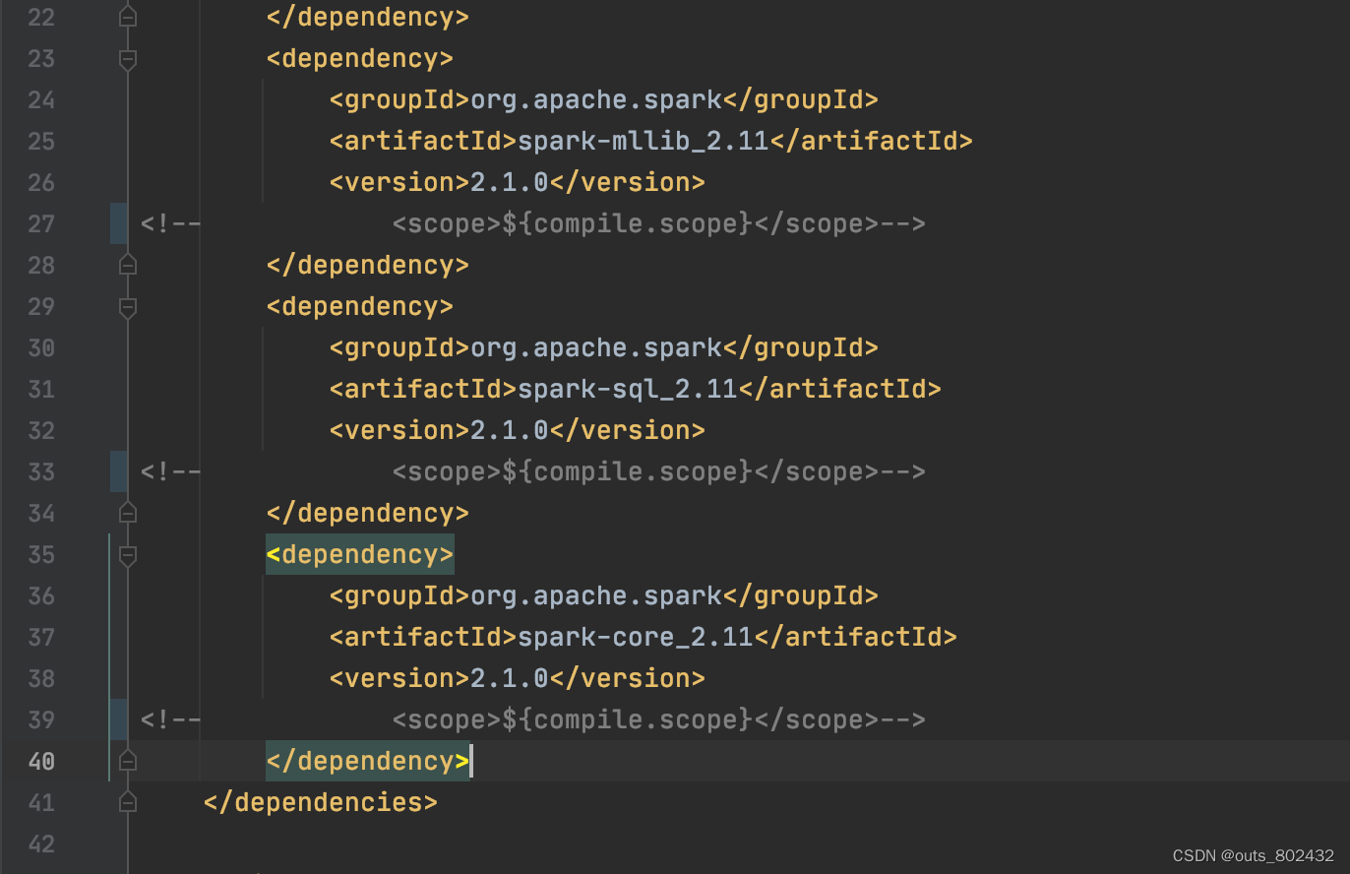The image size is (1350, 874).
Task: Collapse the spark-sql dependency block at line 29
Action: pyautogui.click(x=127, y=307)
